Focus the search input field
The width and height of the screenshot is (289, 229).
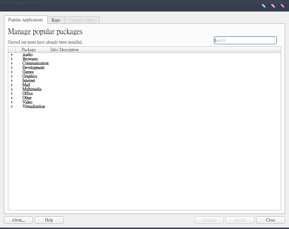[245, 40]
